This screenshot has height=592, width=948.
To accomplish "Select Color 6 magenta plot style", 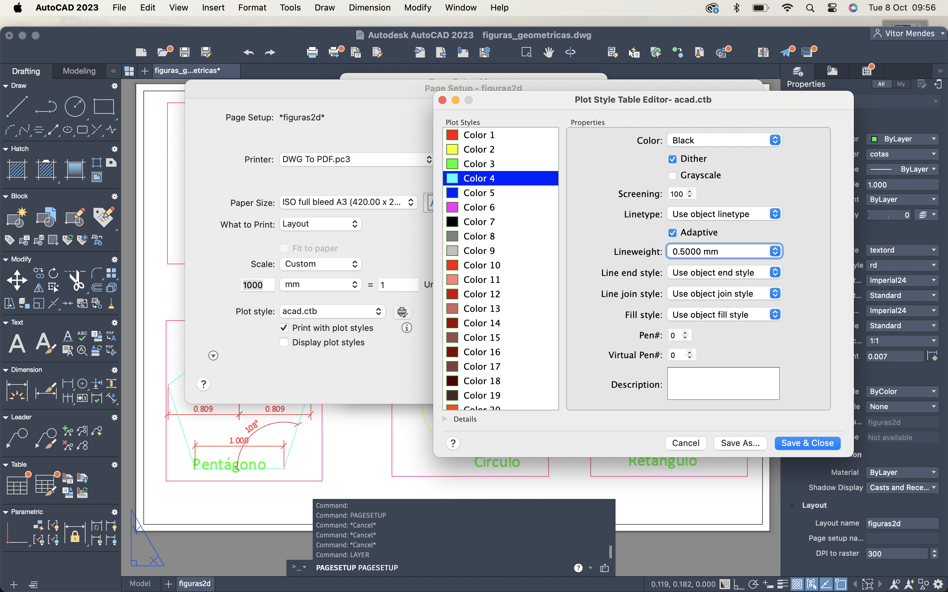I will tap(500, 207).
